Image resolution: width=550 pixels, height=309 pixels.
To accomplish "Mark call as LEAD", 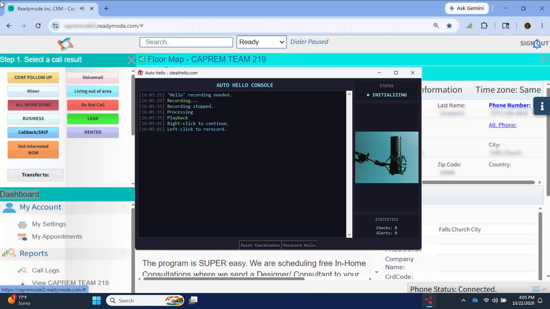I will (93, 119).
